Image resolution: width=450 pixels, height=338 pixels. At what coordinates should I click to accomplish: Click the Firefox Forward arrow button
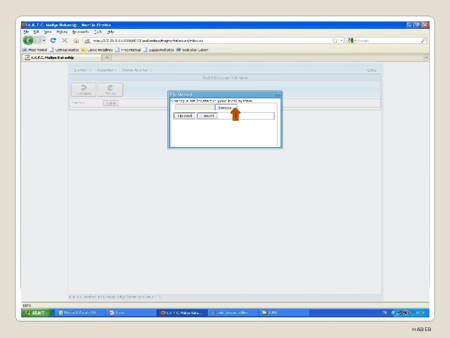coord(37,41)
